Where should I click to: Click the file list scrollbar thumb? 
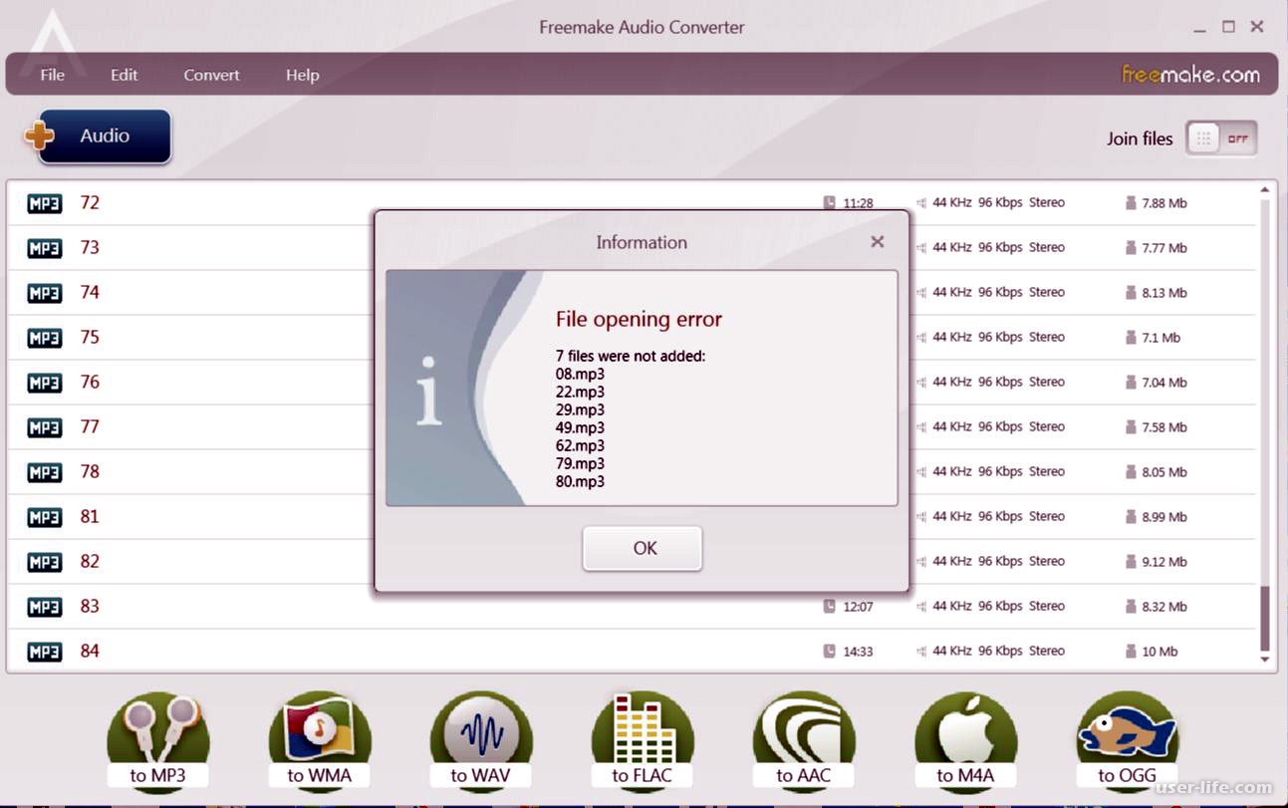(x=1265, y=618)
